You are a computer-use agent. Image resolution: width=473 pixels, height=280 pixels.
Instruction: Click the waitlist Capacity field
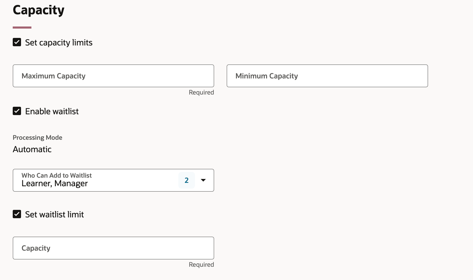point(113,248)
